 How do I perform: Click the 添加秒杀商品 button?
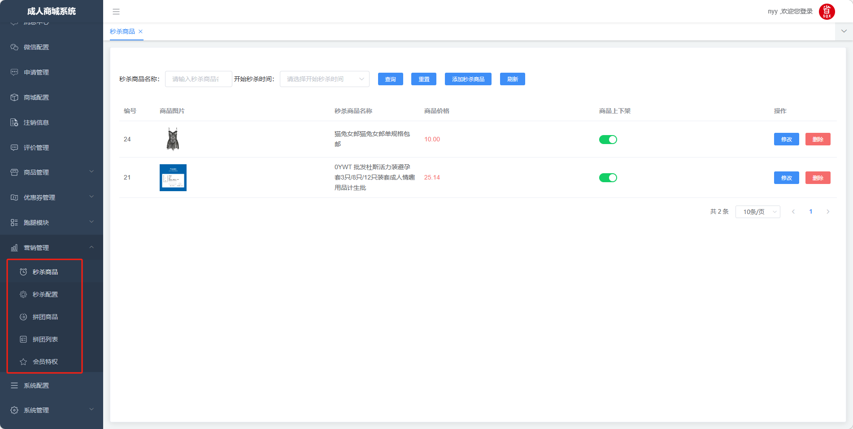pyautogui.click(x=468, y=79)
